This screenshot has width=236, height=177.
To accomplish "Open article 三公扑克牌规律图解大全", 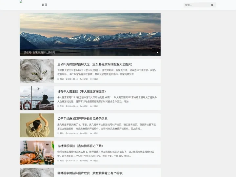I will pyautogui.click(x=95, y=64).
